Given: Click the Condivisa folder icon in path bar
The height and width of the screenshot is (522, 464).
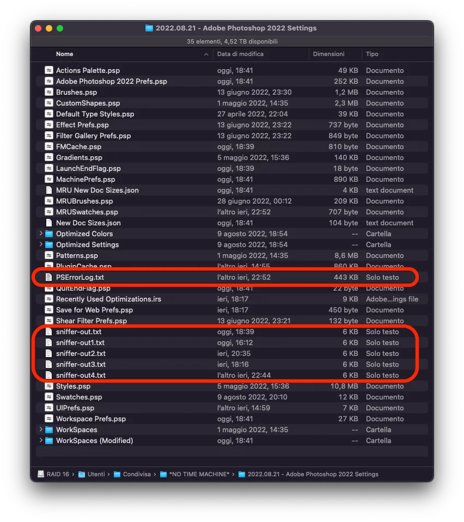Looking at the screenshot, I should click(x=117, y=475).
